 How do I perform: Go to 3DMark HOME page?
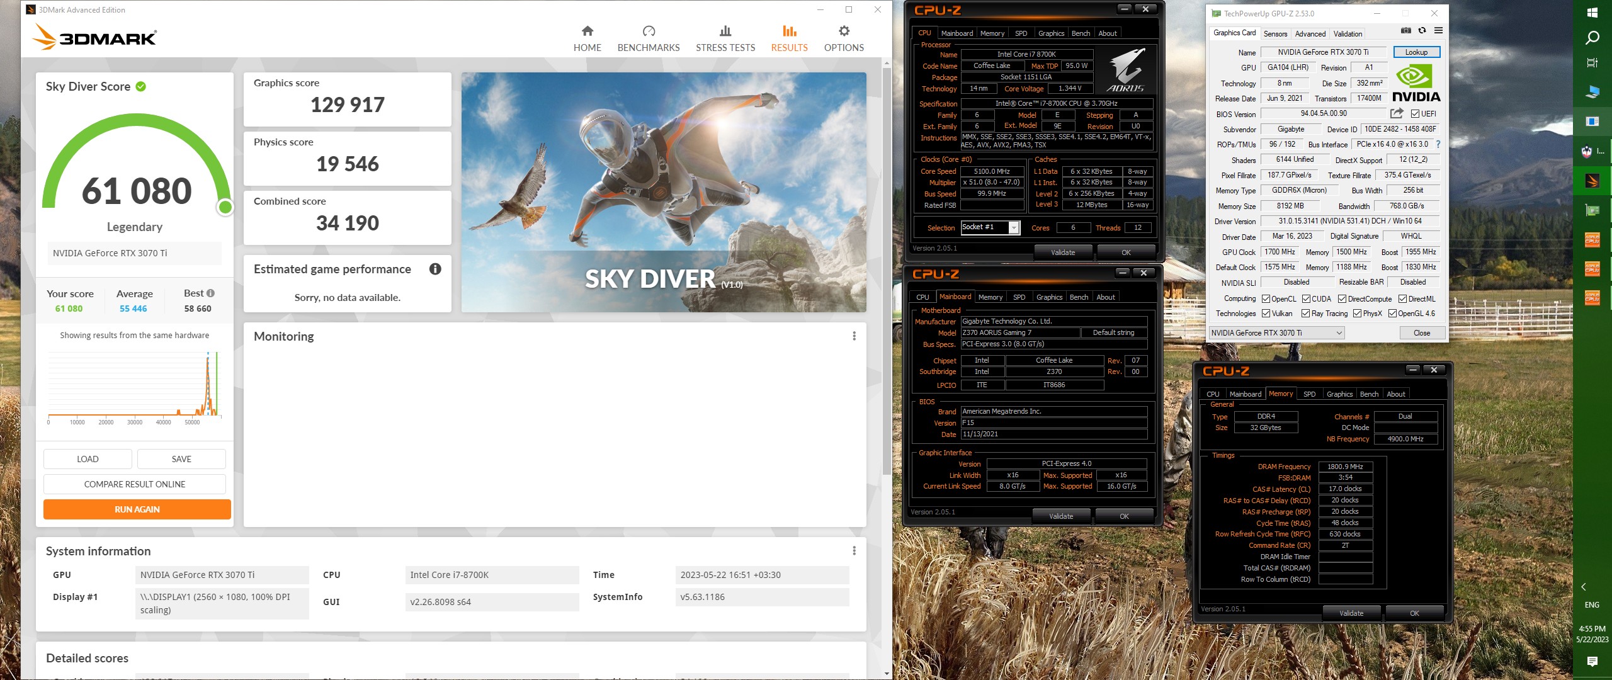[587, 39]
